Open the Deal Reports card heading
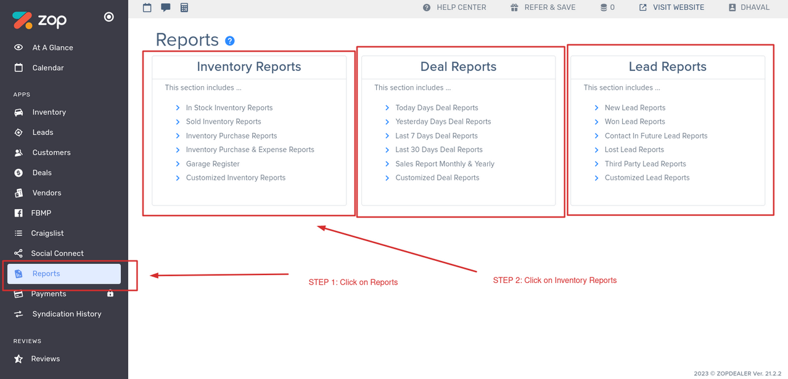Image resolution: width=788 pixels, height=379 pixels. [458, 66]
